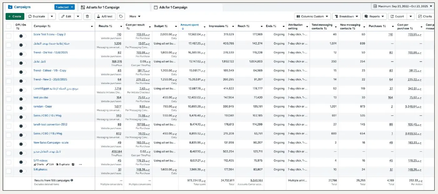
Task: Open Charts in the top-right toolbar
Action: tap(425, 17)
